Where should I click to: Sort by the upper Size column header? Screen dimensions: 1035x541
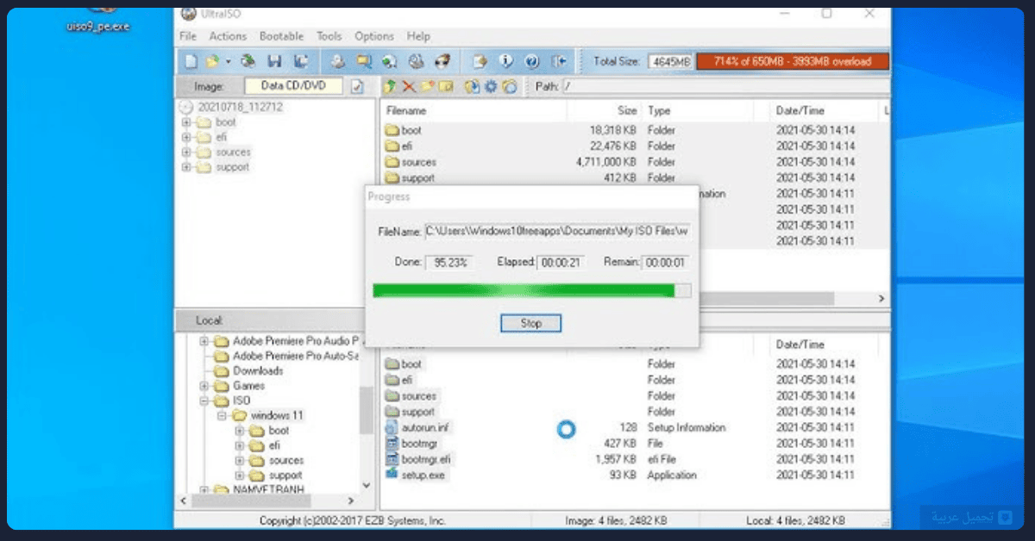tap(605, 110)
